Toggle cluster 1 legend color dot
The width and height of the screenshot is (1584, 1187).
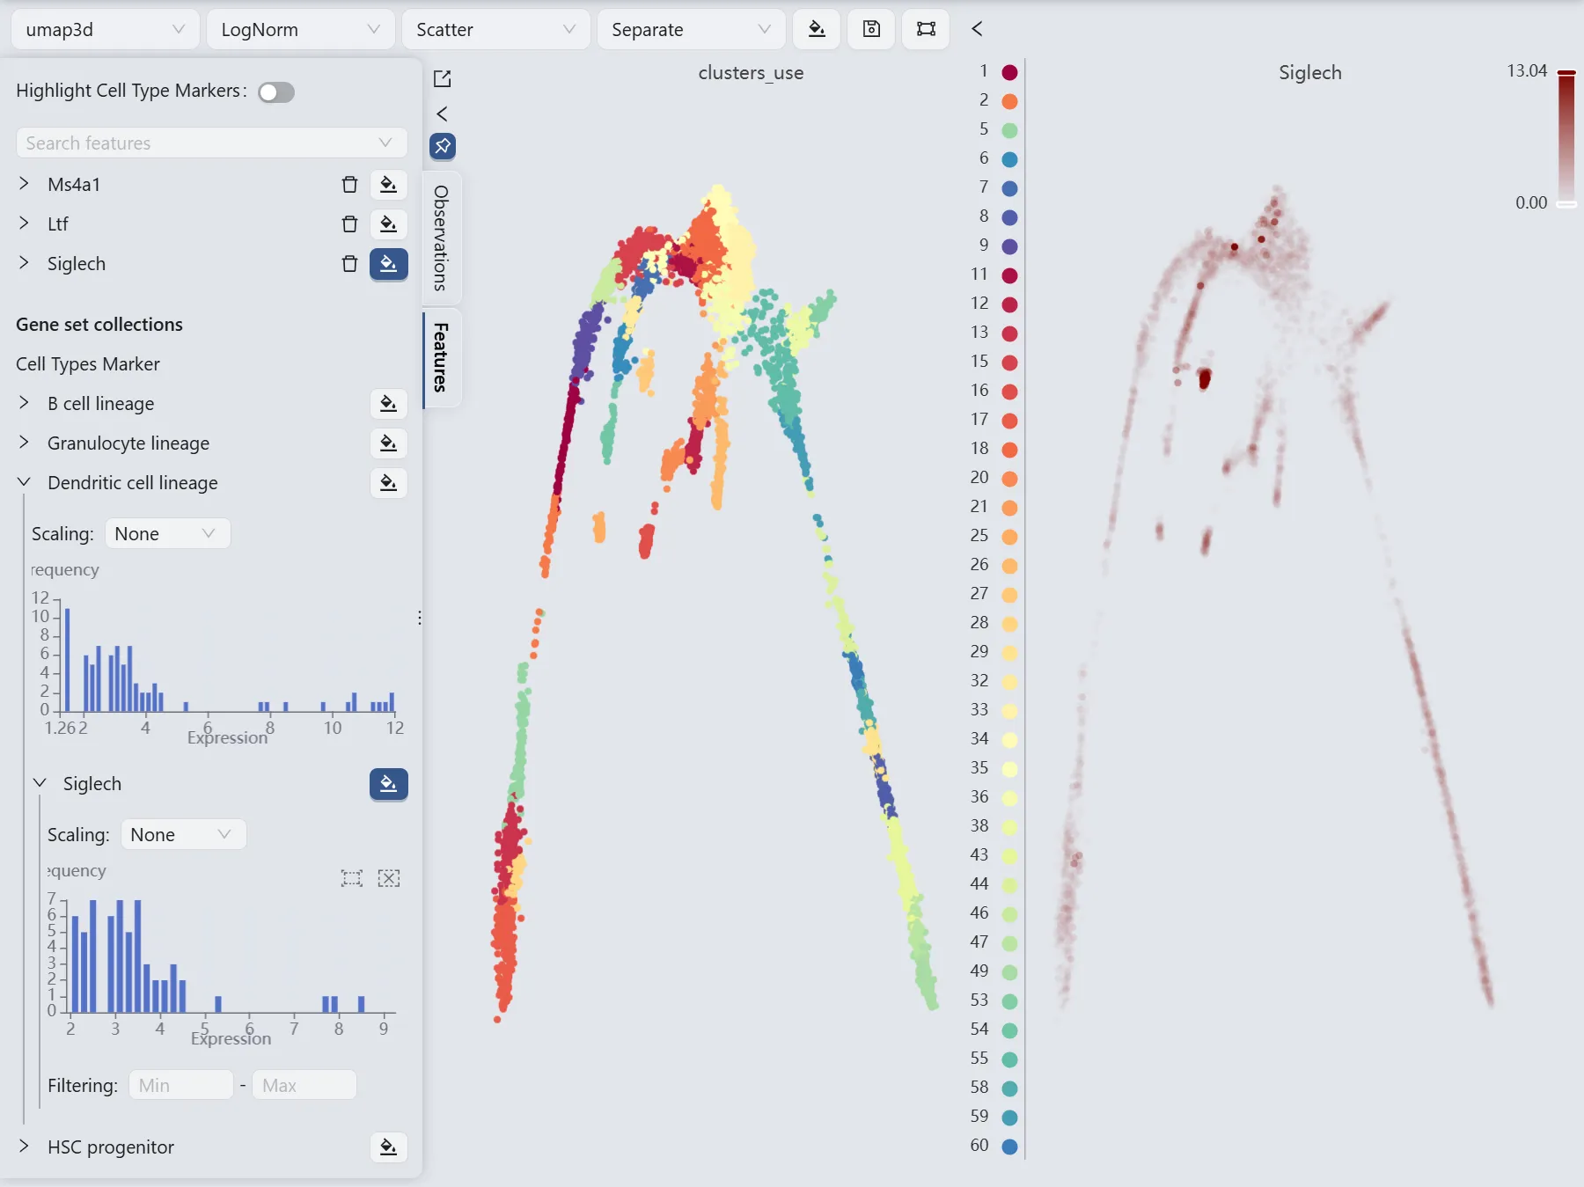pyautogui.click(x=1010, y=72)
